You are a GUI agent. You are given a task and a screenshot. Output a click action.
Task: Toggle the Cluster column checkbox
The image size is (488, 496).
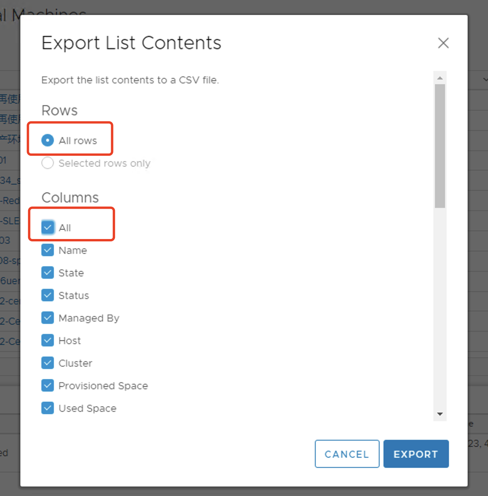pyautogui.click(x=48, y=363)
